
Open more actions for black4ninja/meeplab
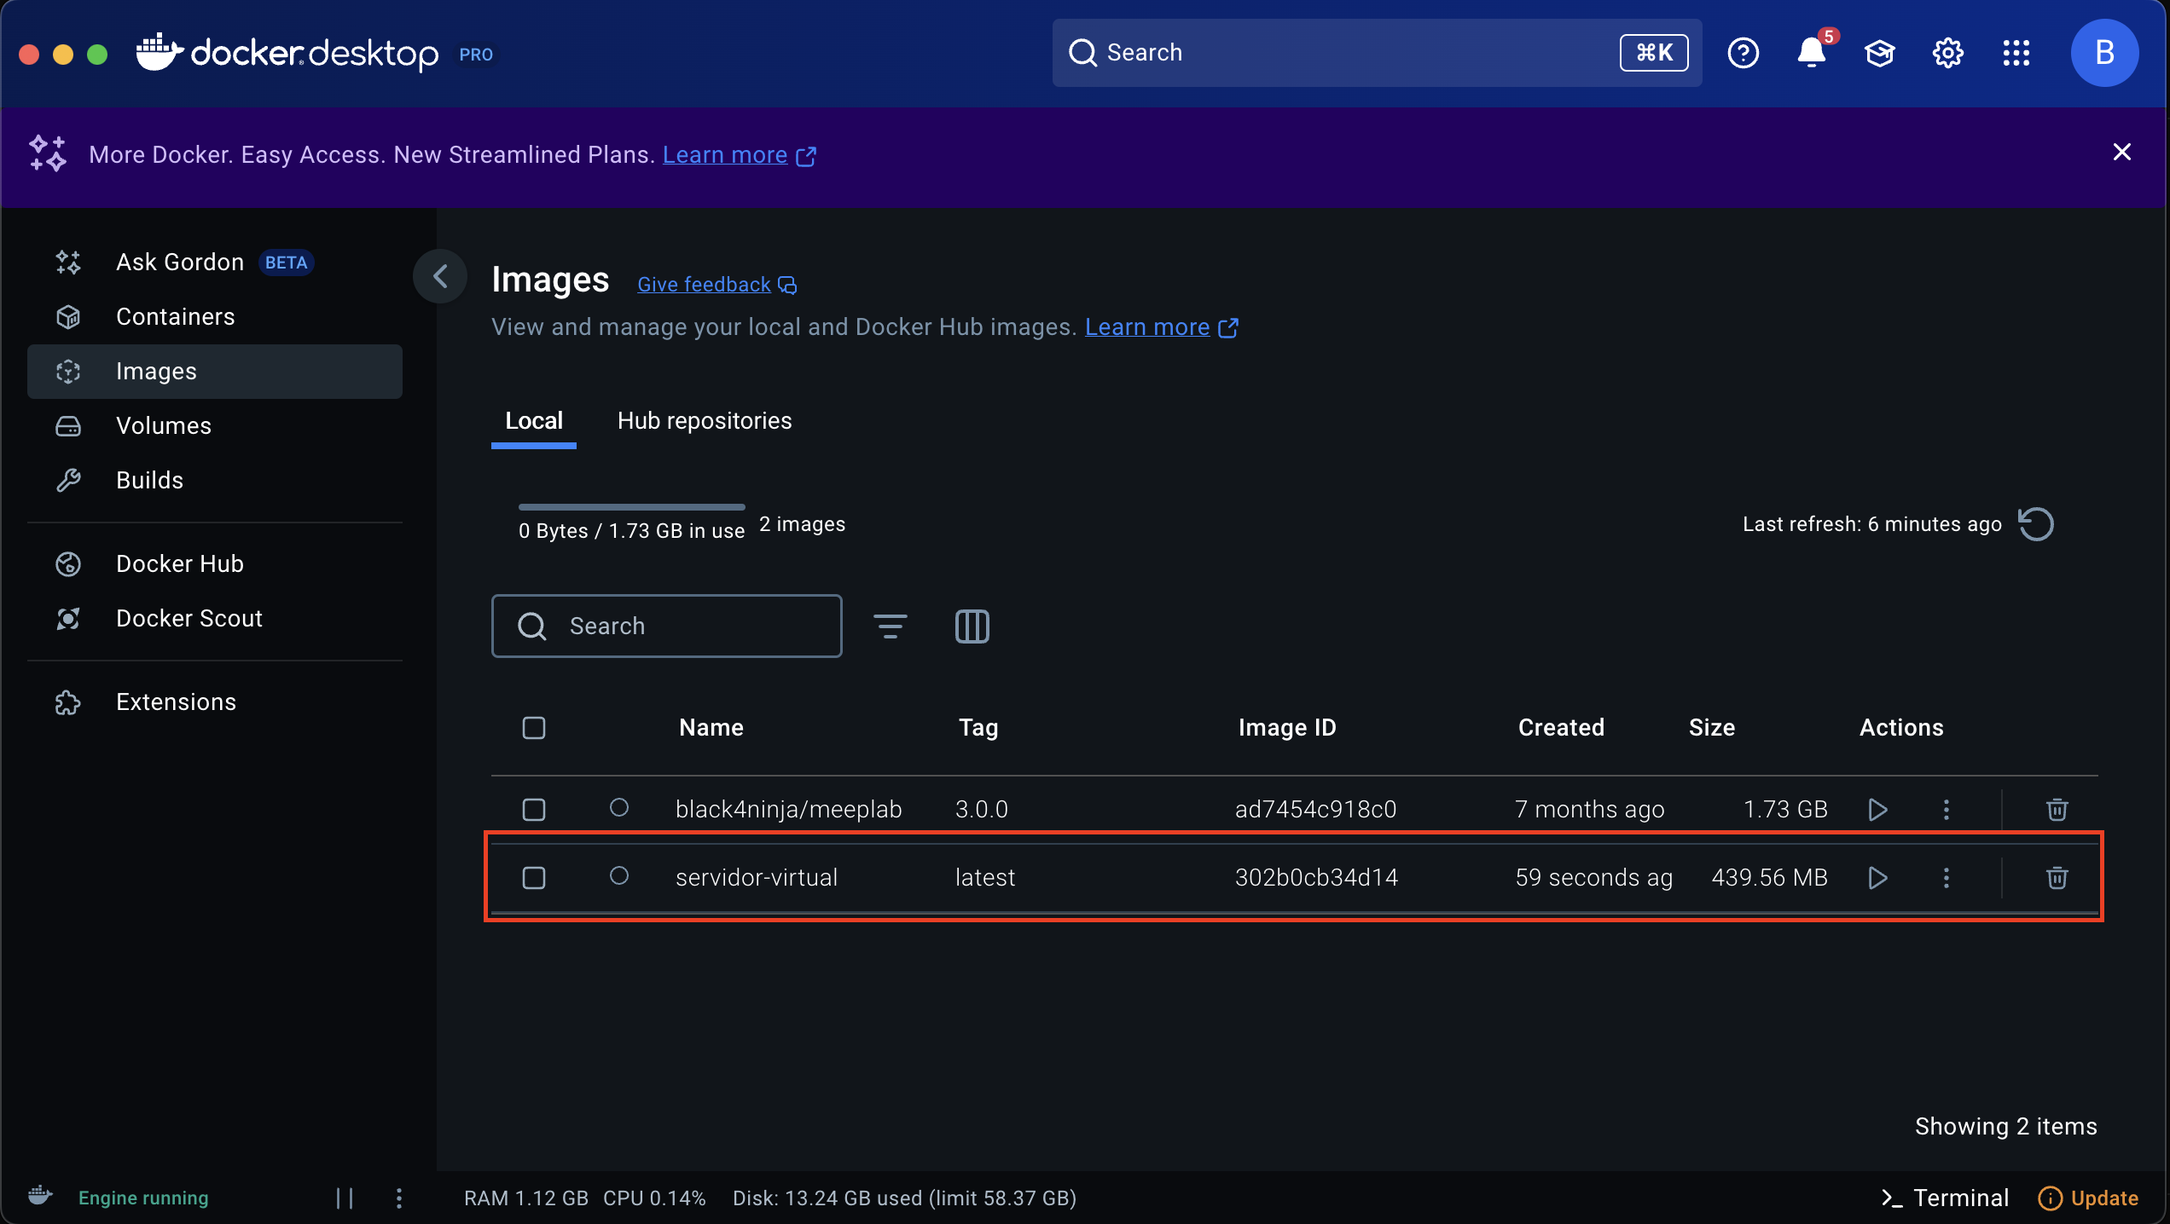pos(1946,809)
